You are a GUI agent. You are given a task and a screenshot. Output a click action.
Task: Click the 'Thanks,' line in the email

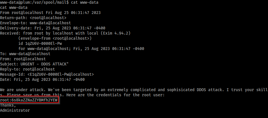8,105
